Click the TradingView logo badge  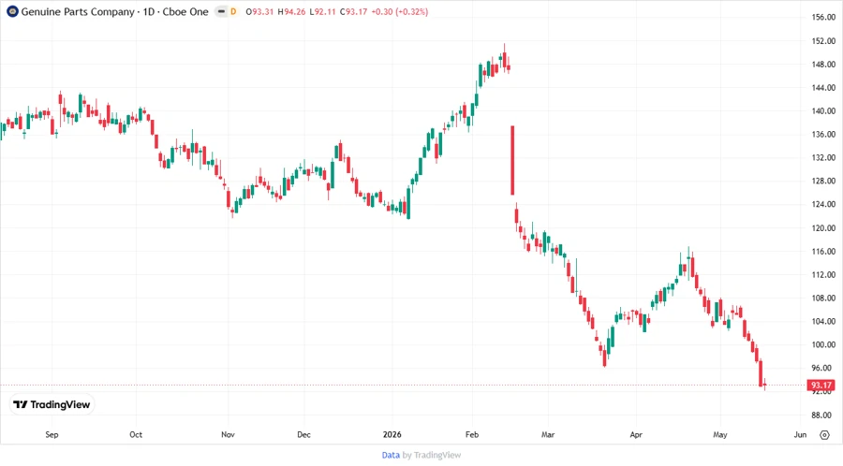(x=52, y=405)
